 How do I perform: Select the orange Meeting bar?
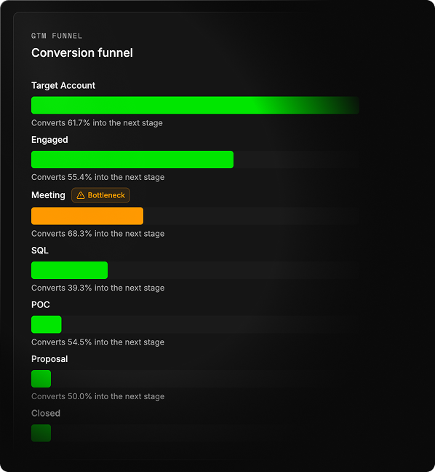[x=87, y=216]
